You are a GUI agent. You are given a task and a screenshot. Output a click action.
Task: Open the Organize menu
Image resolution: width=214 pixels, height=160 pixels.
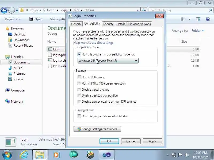point(13,19)
